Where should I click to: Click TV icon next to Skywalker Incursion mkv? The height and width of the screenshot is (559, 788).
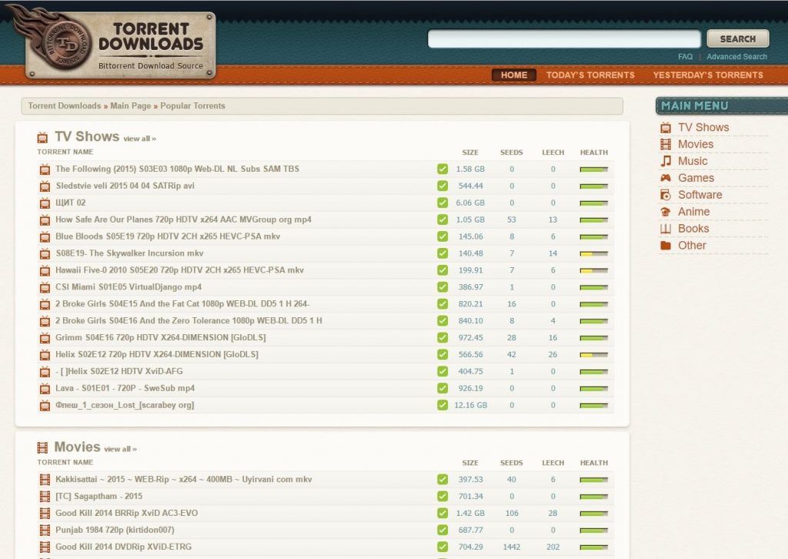pos(45,254)
